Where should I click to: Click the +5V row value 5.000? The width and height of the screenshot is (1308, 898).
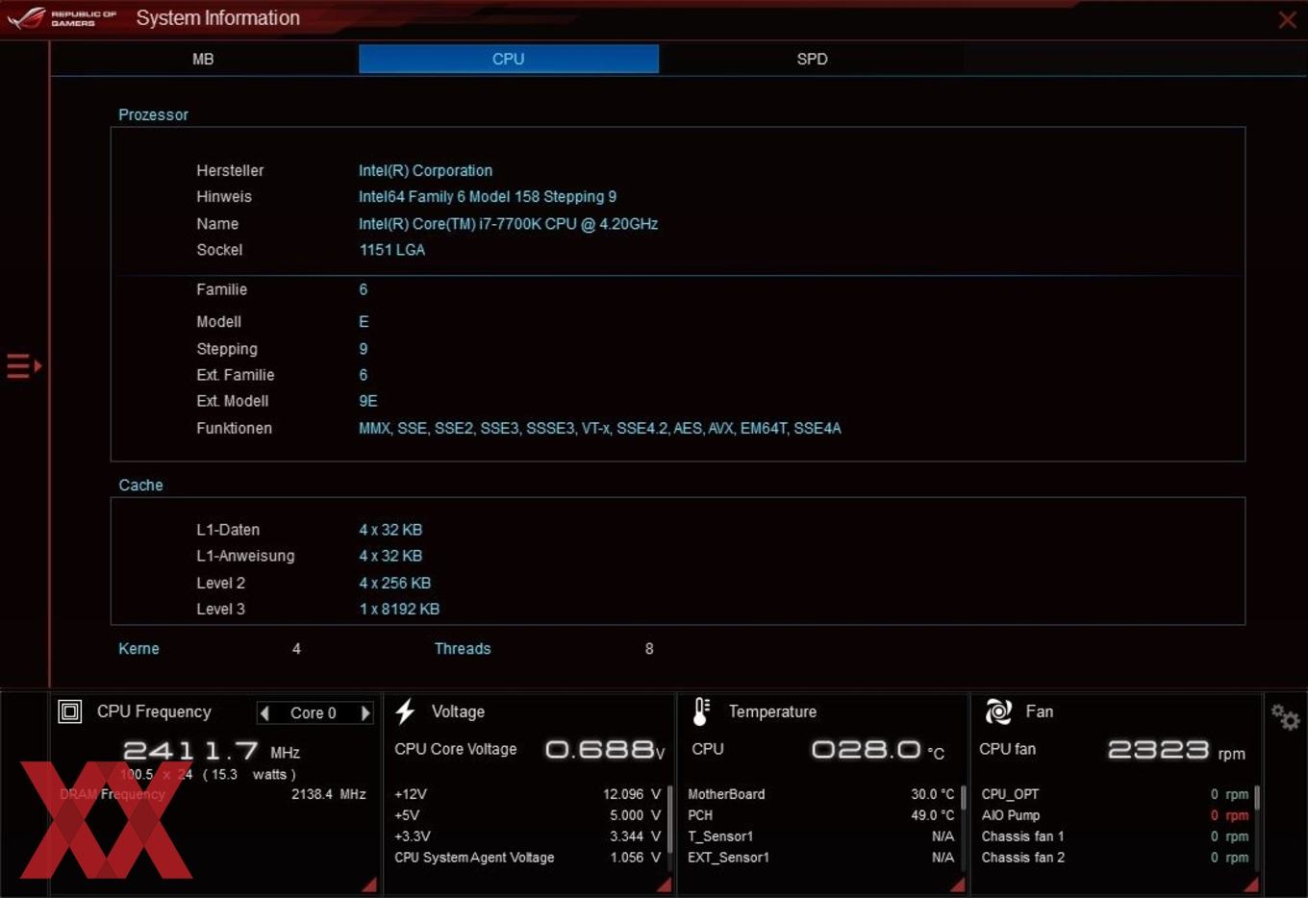[635, 815]
